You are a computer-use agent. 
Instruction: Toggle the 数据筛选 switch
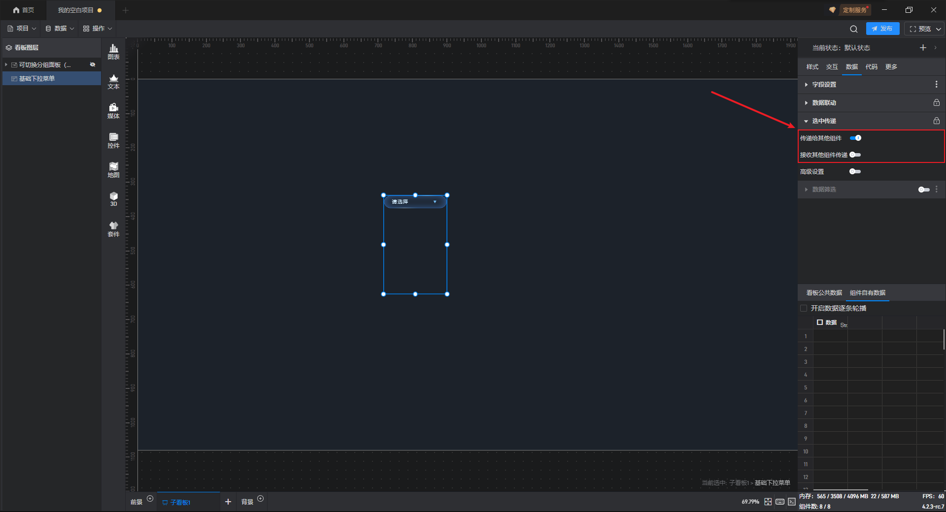924,190
